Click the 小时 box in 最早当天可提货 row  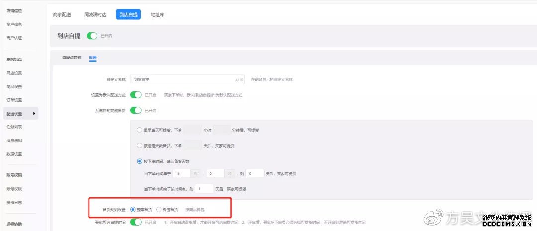coord(193,130)
